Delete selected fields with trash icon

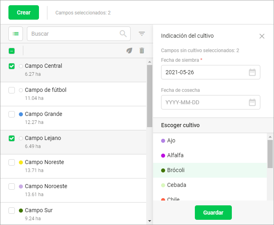141,51
